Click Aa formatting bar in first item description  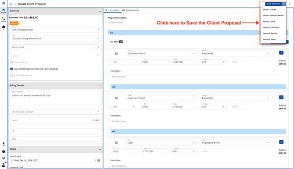tap(198, 87)
